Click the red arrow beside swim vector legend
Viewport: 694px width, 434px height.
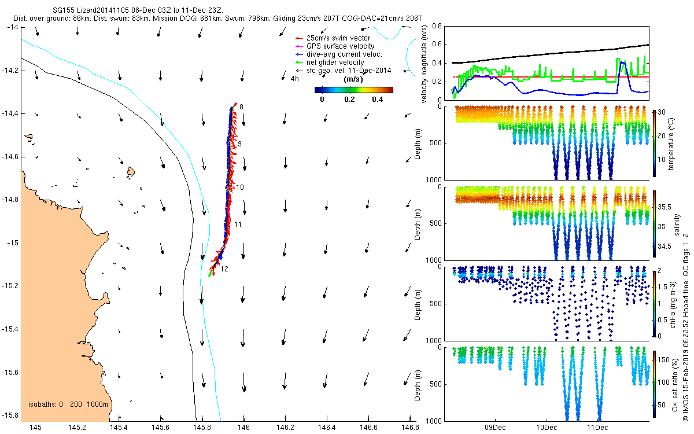pyautogui.click(x=299, y=38)
